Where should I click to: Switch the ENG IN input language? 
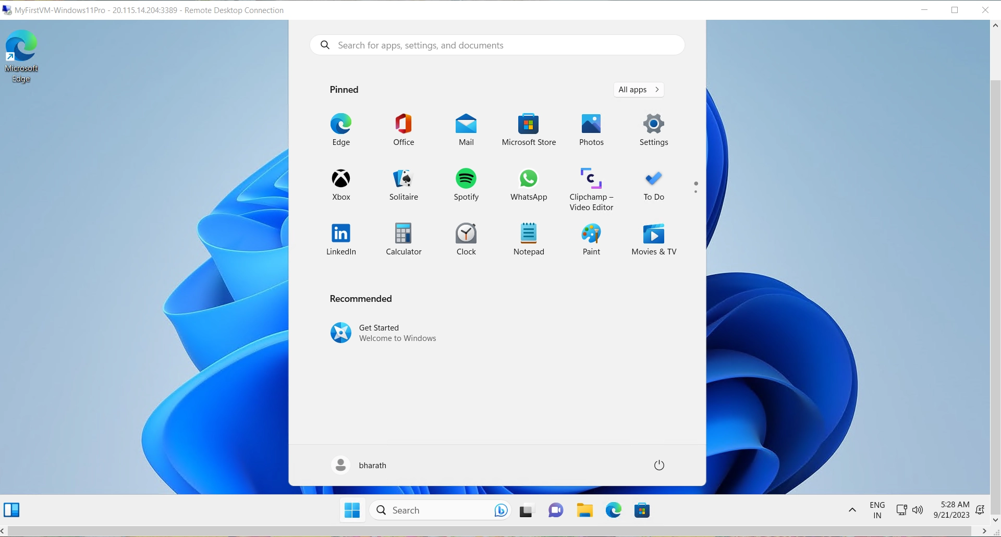pyautogui.click(x=877, y=510)
